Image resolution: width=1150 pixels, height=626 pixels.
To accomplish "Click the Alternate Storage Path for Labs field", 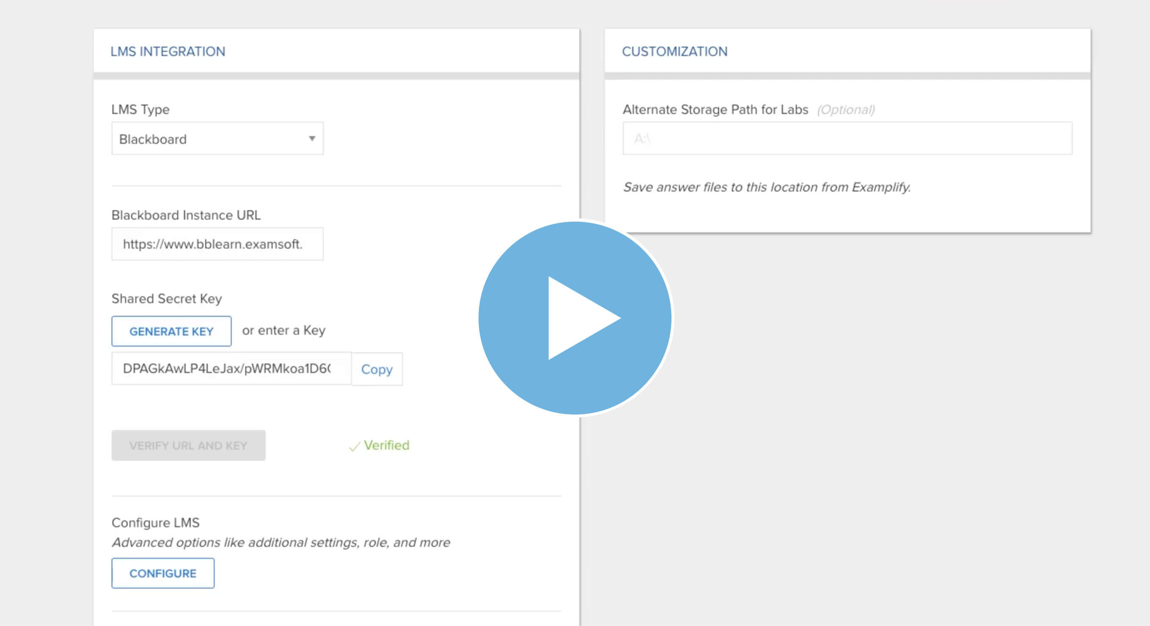I will (x=847, y=138).
